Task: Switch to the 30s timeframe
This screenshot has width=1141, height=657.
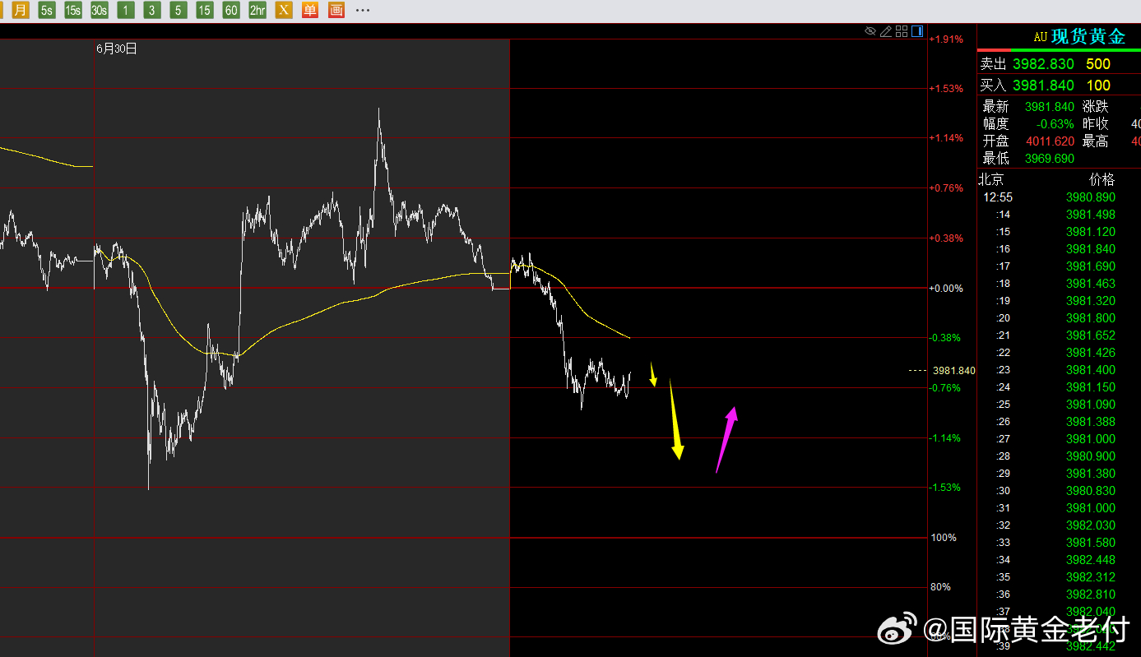Action: 100,10
